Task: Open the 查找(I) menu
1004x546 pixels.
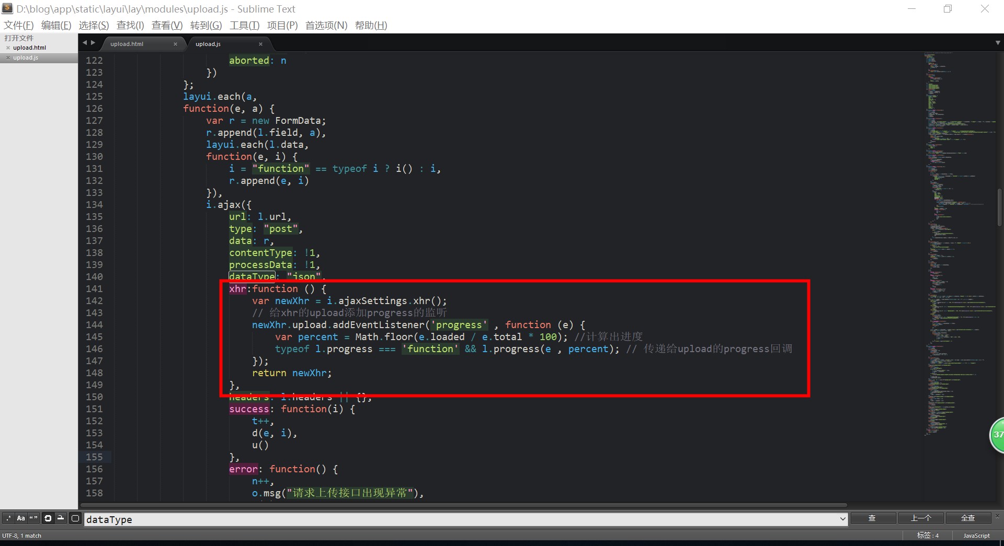Action: click(x=130, y=26)
